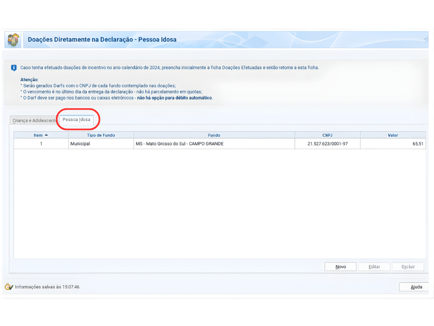Click the Fundo column header
The image size is (434, 326).
coord(214,135)
